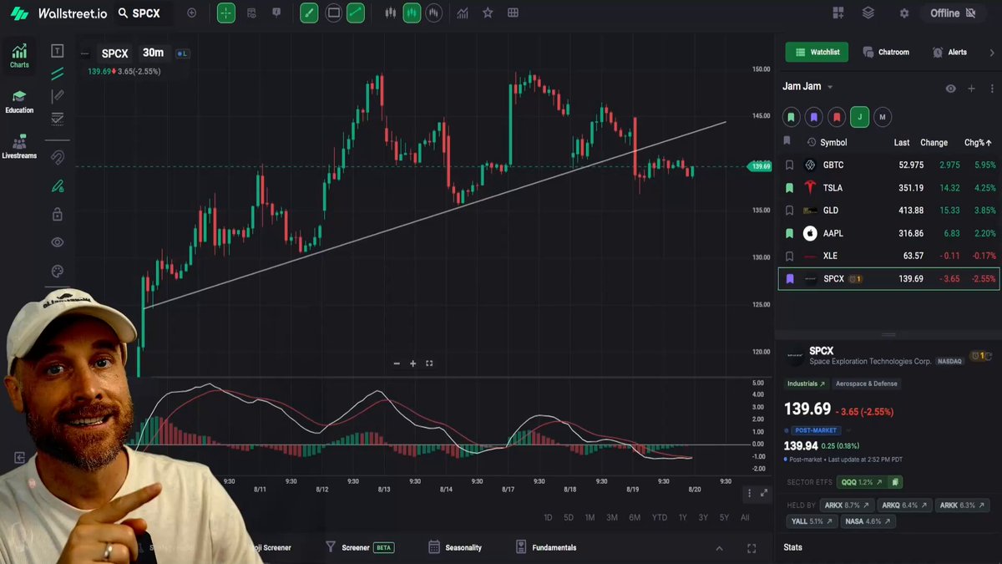Click the favorites star icon in top toolbar

488,13
